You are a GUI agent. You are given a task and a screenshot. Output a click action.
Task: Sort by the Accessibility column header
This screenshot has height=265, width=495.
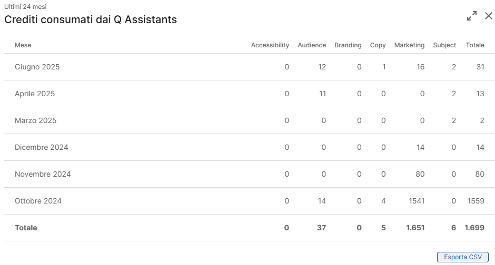tap(270, 45)
